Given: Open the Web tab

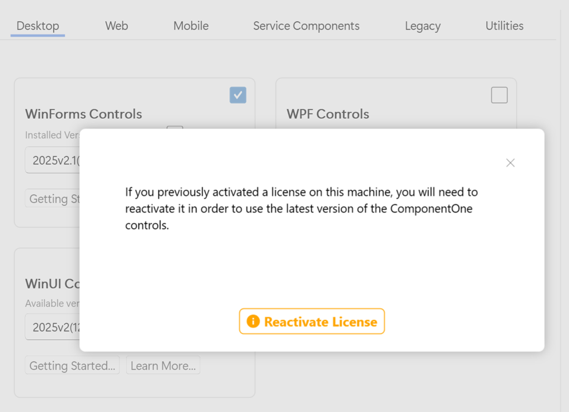Looking at the screenshot, I should [x=117, y=26].
